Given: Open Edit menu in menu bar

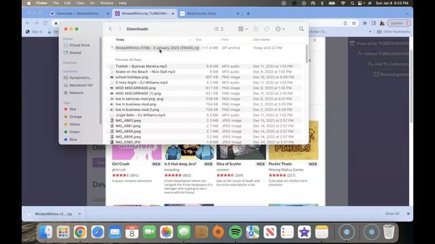Looking at the screenshot, I should tap(67, 3).
